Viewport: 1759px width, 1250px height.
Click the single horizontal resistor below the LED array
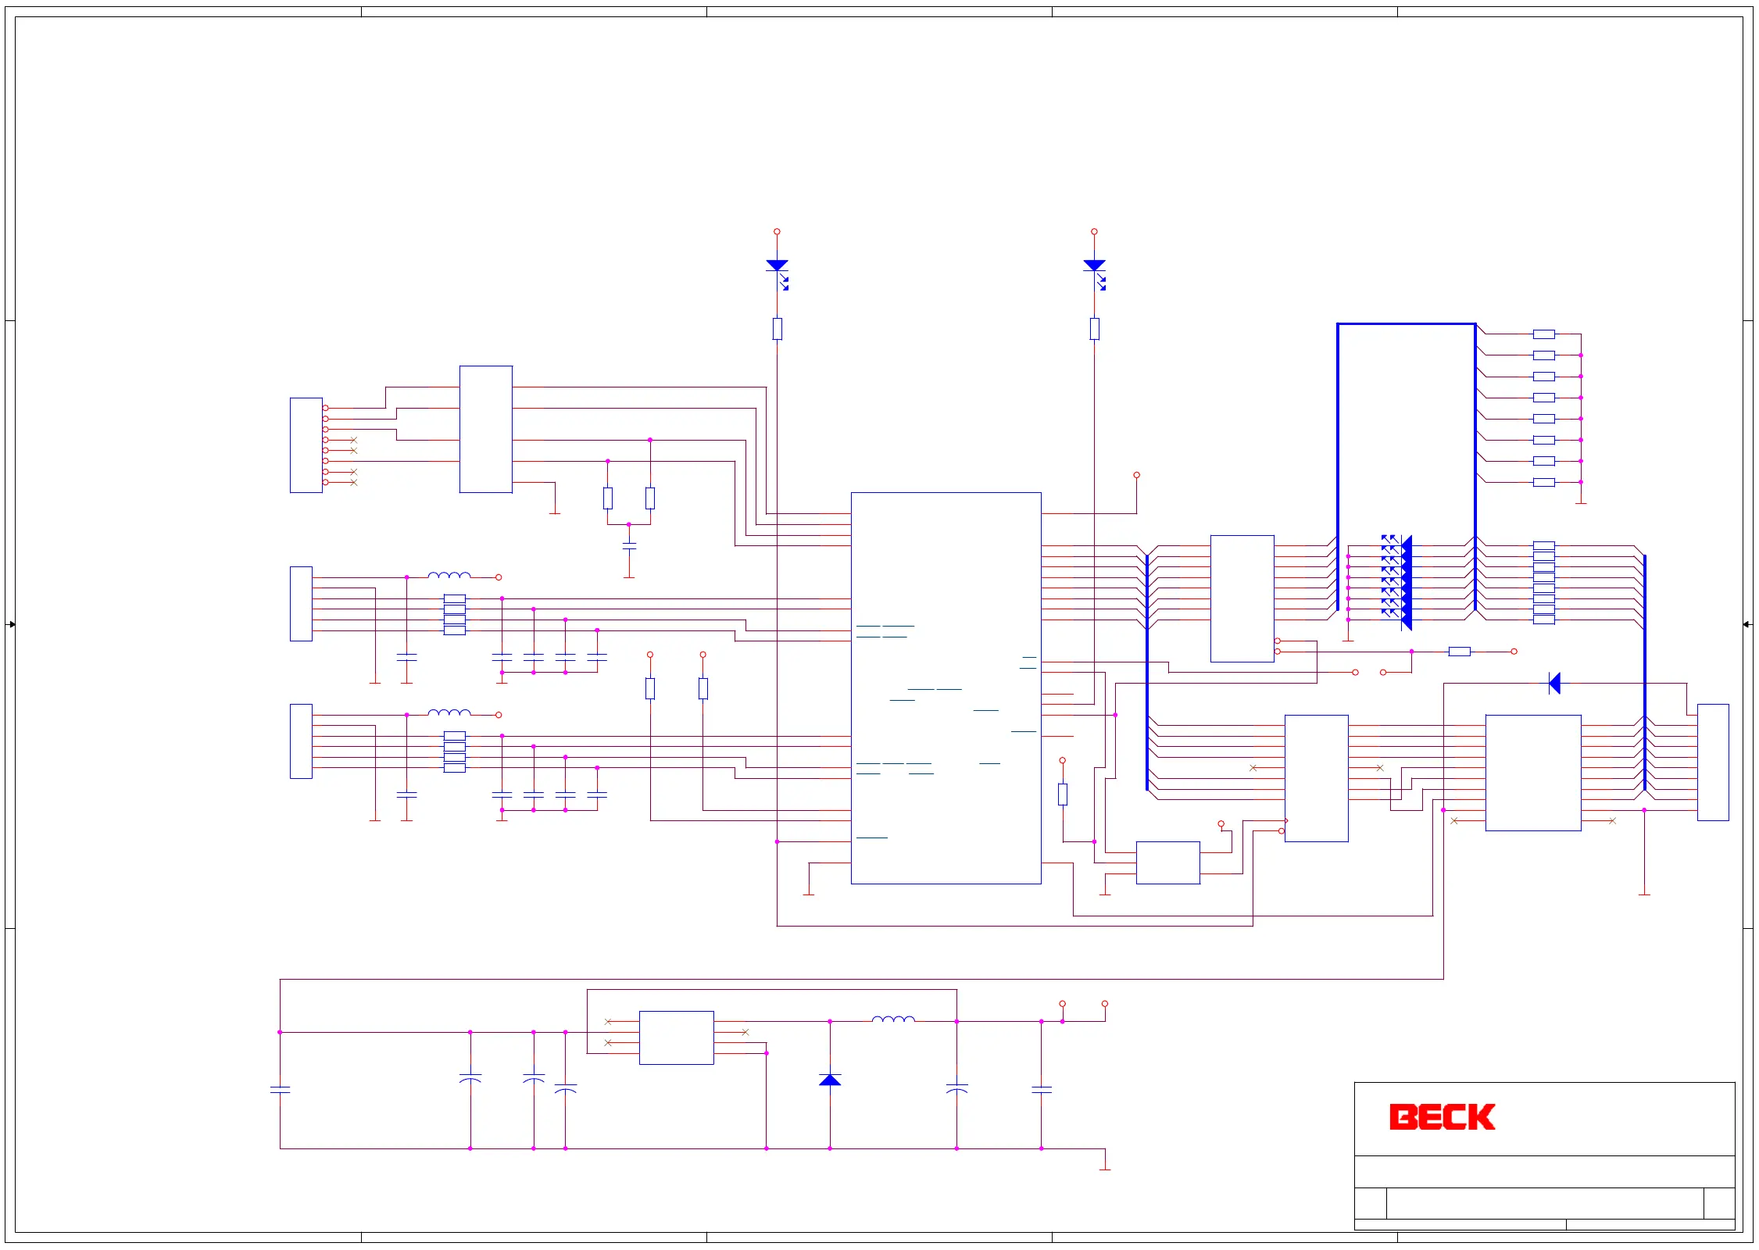coord(1459,652)
